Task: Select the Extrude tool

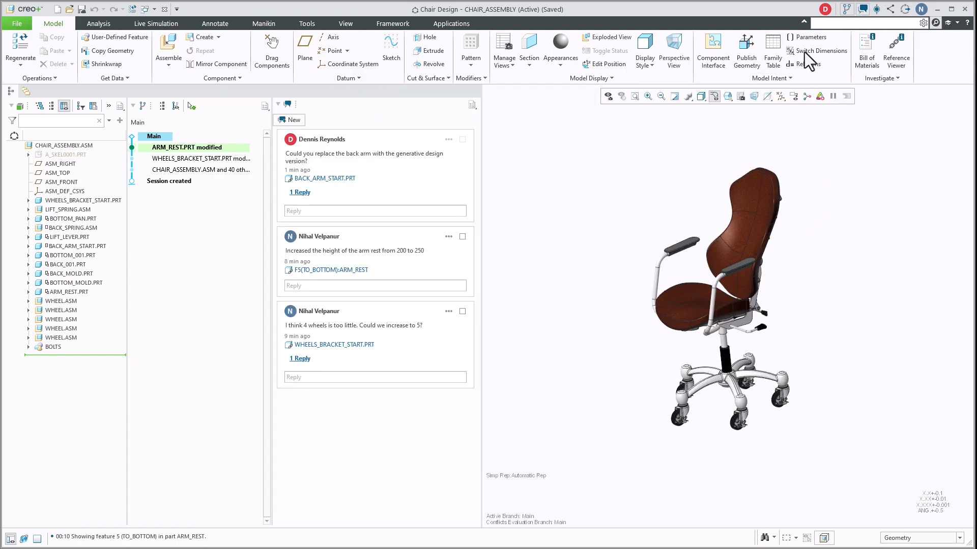Action: [428, 51]
